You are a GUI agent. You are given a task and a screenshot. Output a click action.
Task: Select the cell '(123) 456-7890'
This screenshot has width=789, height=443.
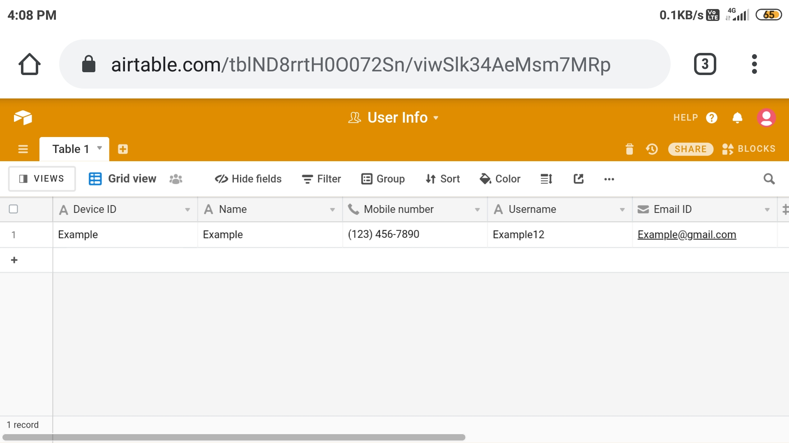pyautogui.click(x=415, y=235)
